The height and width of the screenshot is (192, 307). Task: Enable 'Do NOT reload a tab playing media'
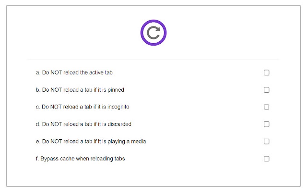tap(266, 141)
